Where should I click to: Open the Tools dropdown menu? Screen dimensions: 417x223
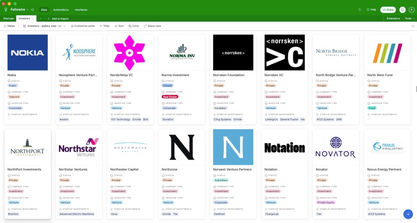pos(409,18)
